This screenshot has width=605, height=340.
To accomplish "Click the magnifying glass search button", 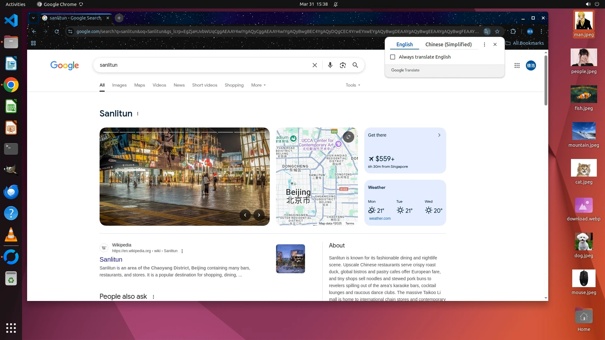I will coord(355,65).
